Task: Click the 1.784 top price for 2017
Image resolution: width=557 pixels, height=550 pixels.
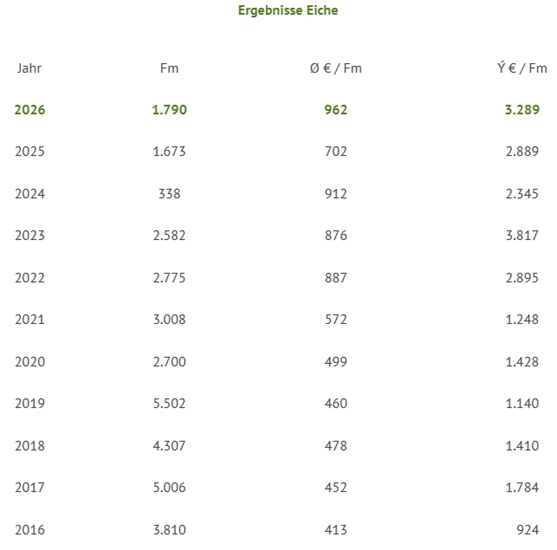Action: tap(522, 487)
